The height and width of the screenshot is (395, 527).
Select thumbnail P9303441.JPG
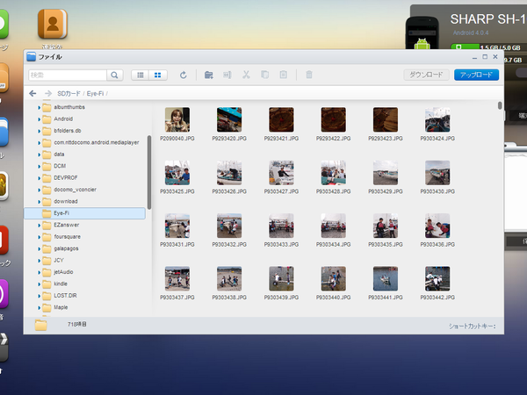pyautogui.click(x=386, y=279)
